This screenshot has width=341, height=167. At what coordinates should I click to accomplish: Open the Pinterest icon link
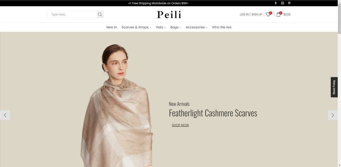point(289,3)
